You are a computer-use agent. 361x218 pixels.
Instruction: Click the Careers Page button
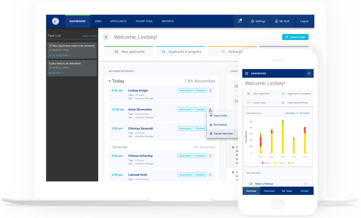295,37
